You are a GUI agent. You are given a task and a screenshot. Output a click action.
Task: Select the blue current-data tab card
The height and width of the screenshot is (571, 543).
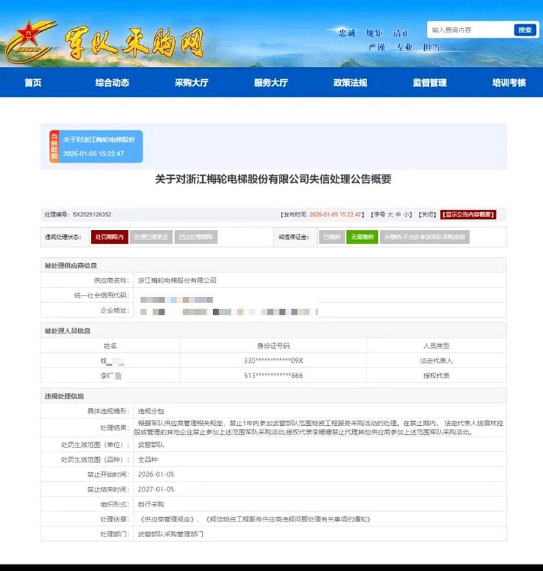(x=96, y=146)
